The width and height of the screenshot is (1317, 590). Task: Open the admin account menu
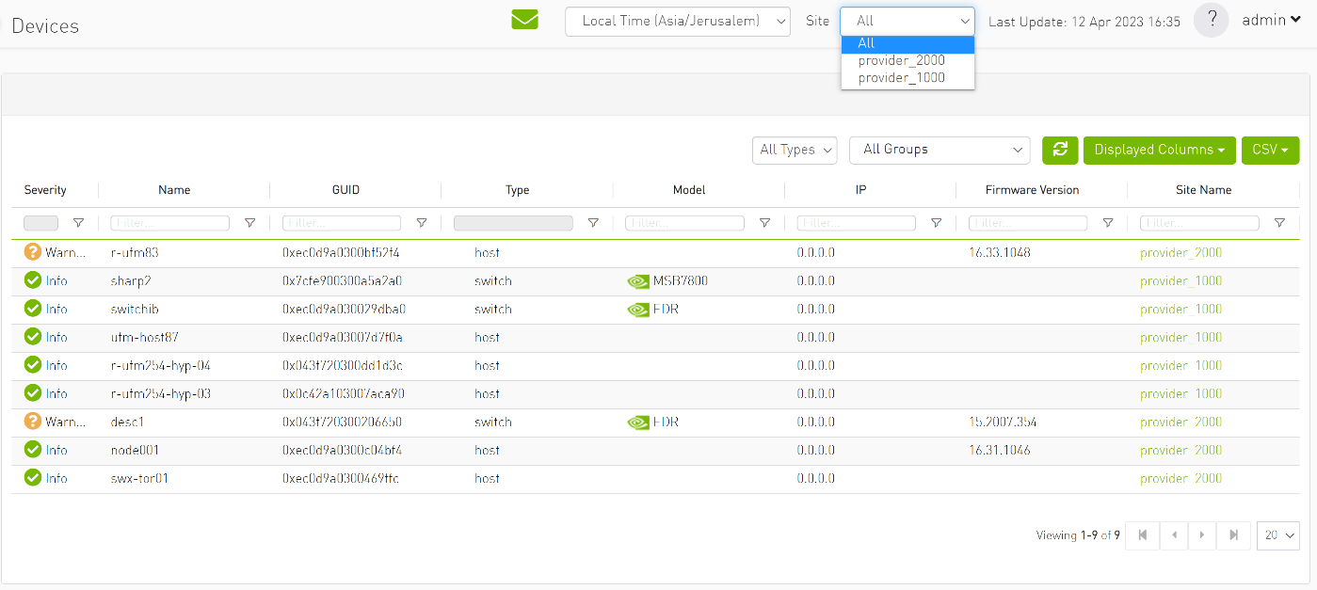(x=1270, y=19)
